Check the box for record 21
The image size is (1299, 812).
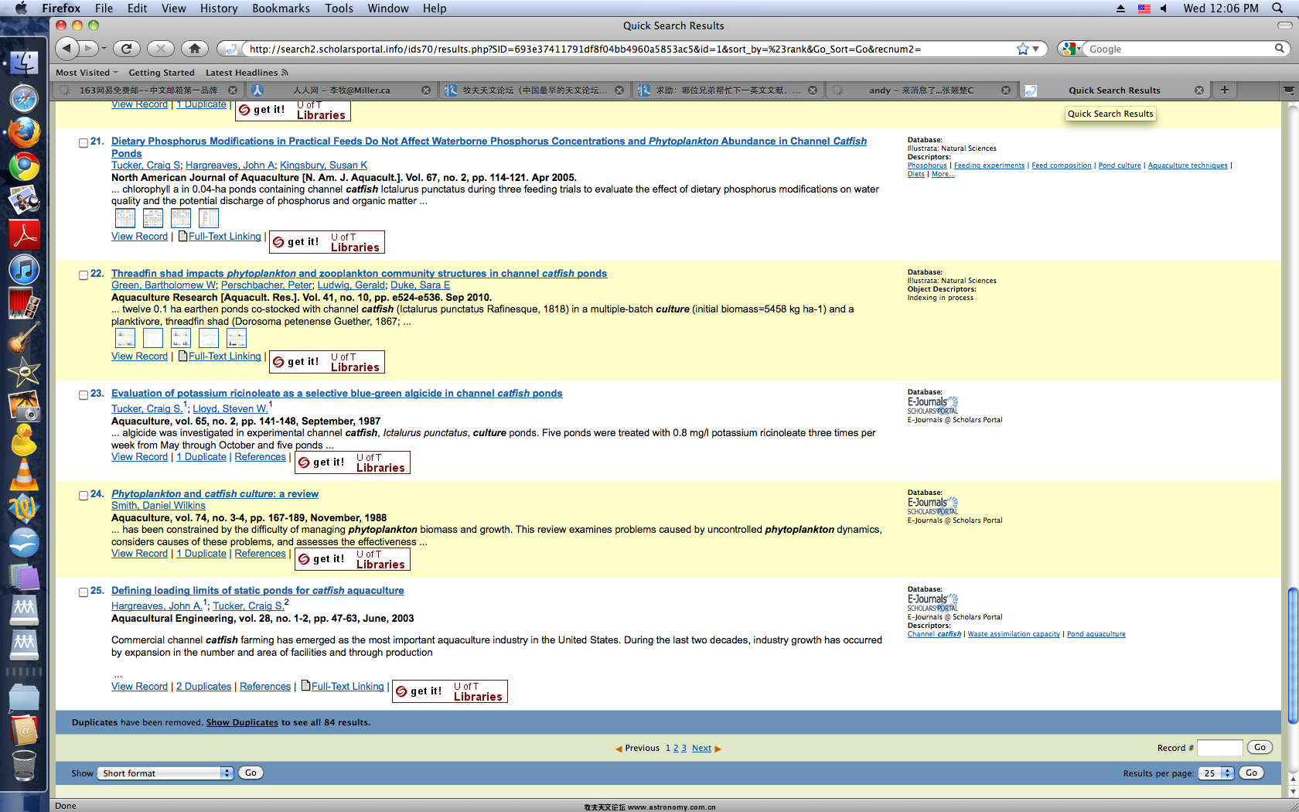point(84,143)
